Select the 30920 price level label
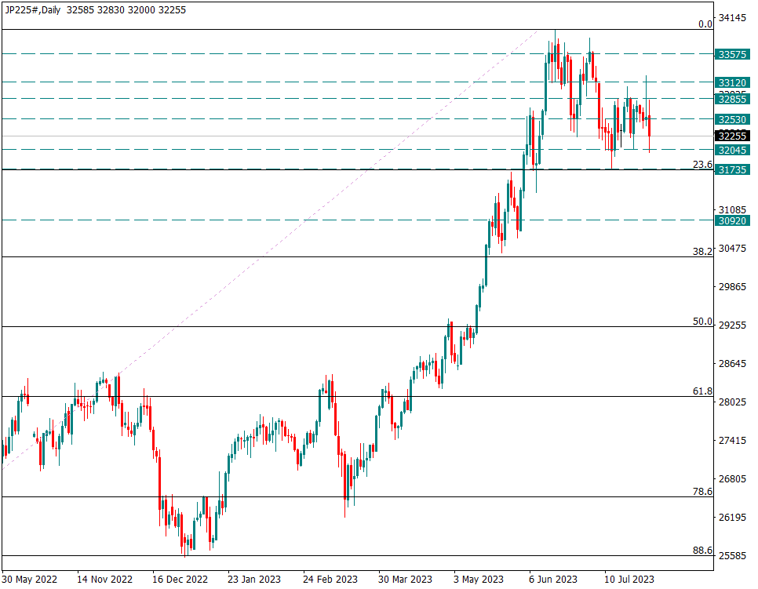This screenshot has height=589, width=758. click(x=732, y=221)
